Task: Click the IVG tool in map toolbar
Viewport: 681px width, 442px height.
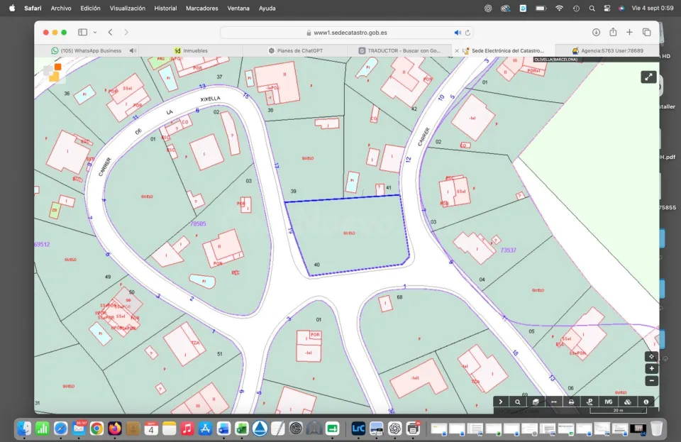Action: coord(608,402)
